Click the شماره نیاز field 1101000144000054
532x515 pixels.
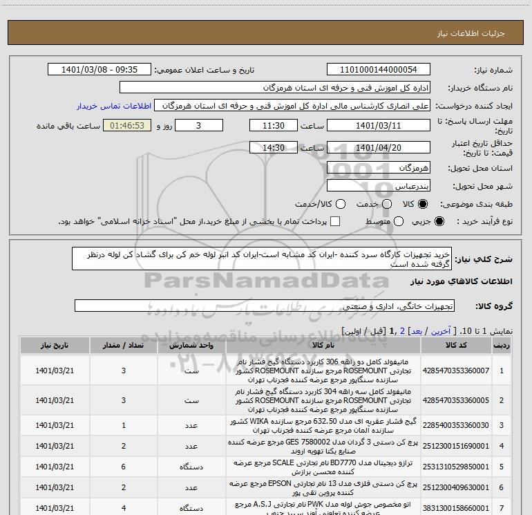click(x=379, y=69)
